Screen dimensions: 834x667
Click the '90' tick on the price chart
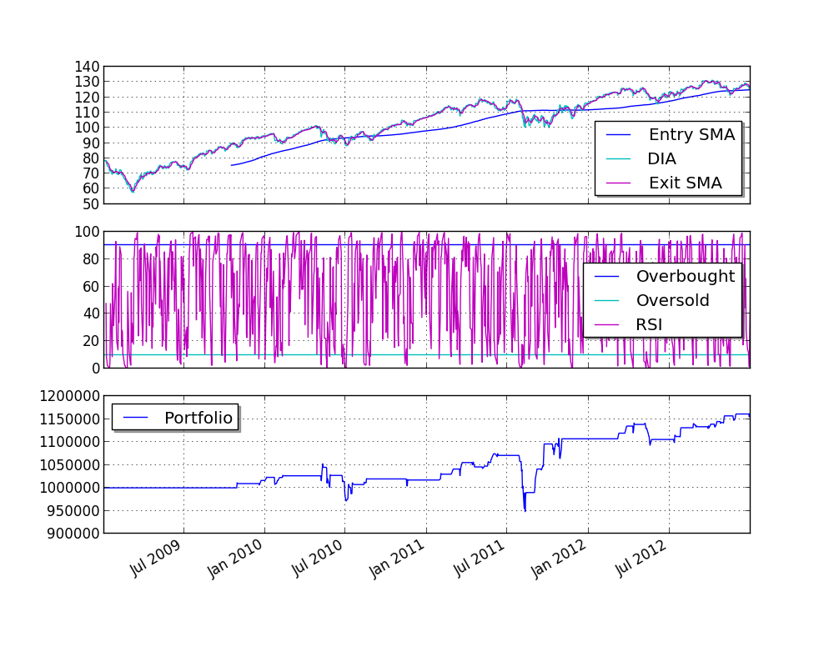[91, 143]
